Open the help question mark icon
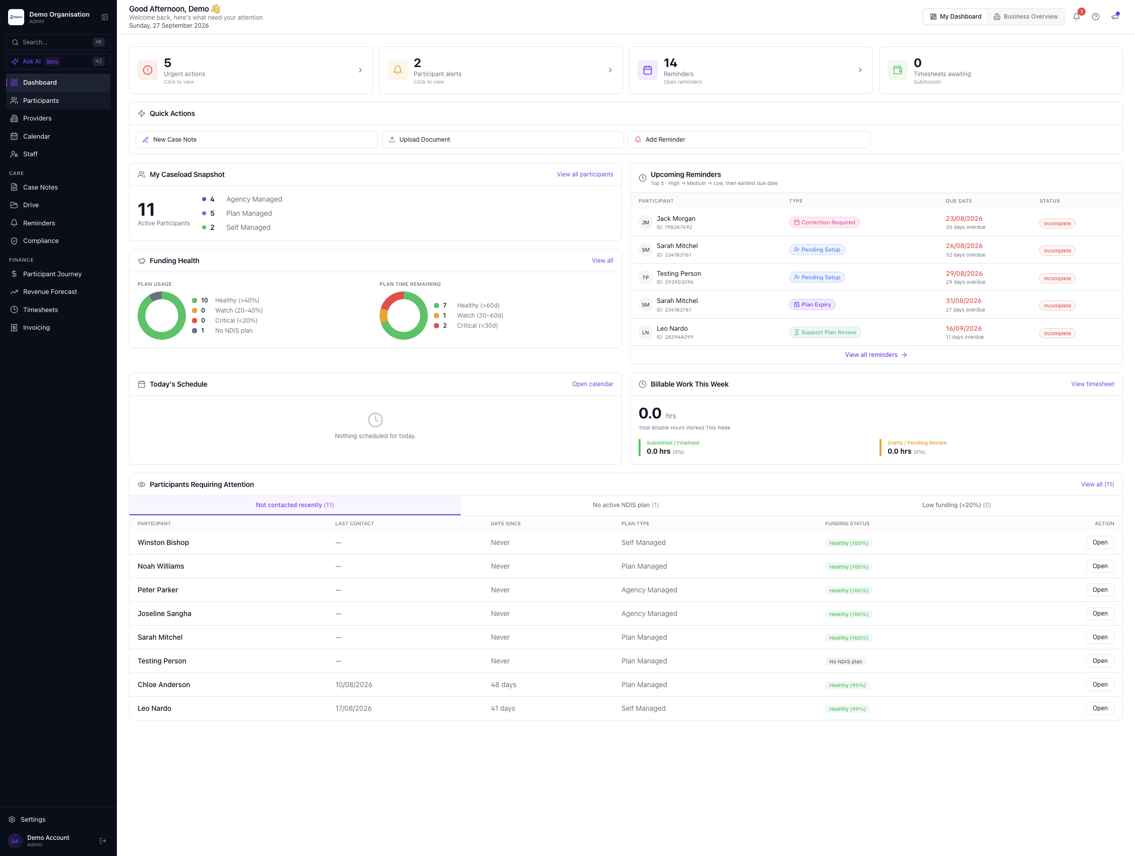Viewport: 1135px width, 856px height. [1096, 17]
